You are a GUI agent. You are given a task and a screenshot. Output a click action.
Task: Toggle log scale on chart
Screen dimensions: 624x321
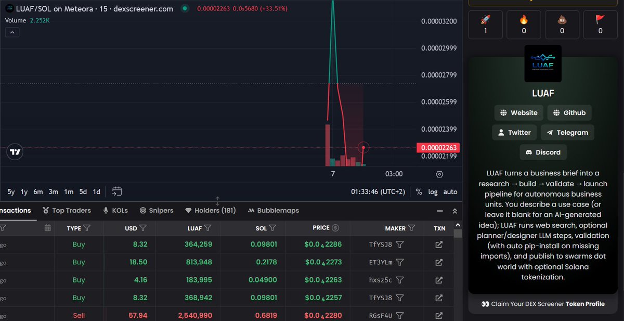pyautogui.click(x=433, y=191)
